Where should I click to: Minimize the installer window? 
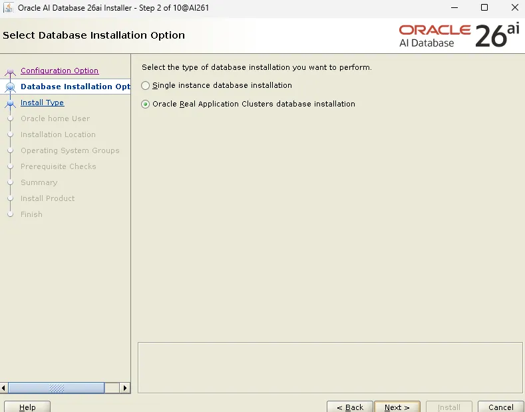(x=454, y=7)
